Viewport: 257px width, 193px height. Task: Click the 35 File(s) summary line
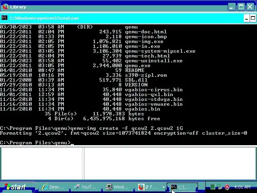(x=94, y=114)
